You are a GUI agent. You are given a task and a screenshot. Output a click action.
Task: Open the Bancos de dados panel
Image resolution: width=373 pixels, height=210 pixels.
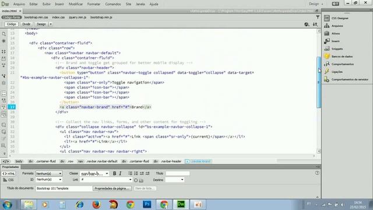click(x=339, y=57)
